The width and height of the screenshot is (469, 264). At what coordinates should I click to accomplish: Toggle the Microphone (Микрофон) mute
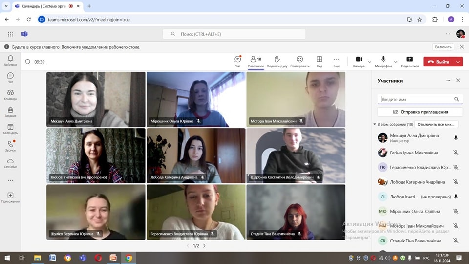[383, 60]
